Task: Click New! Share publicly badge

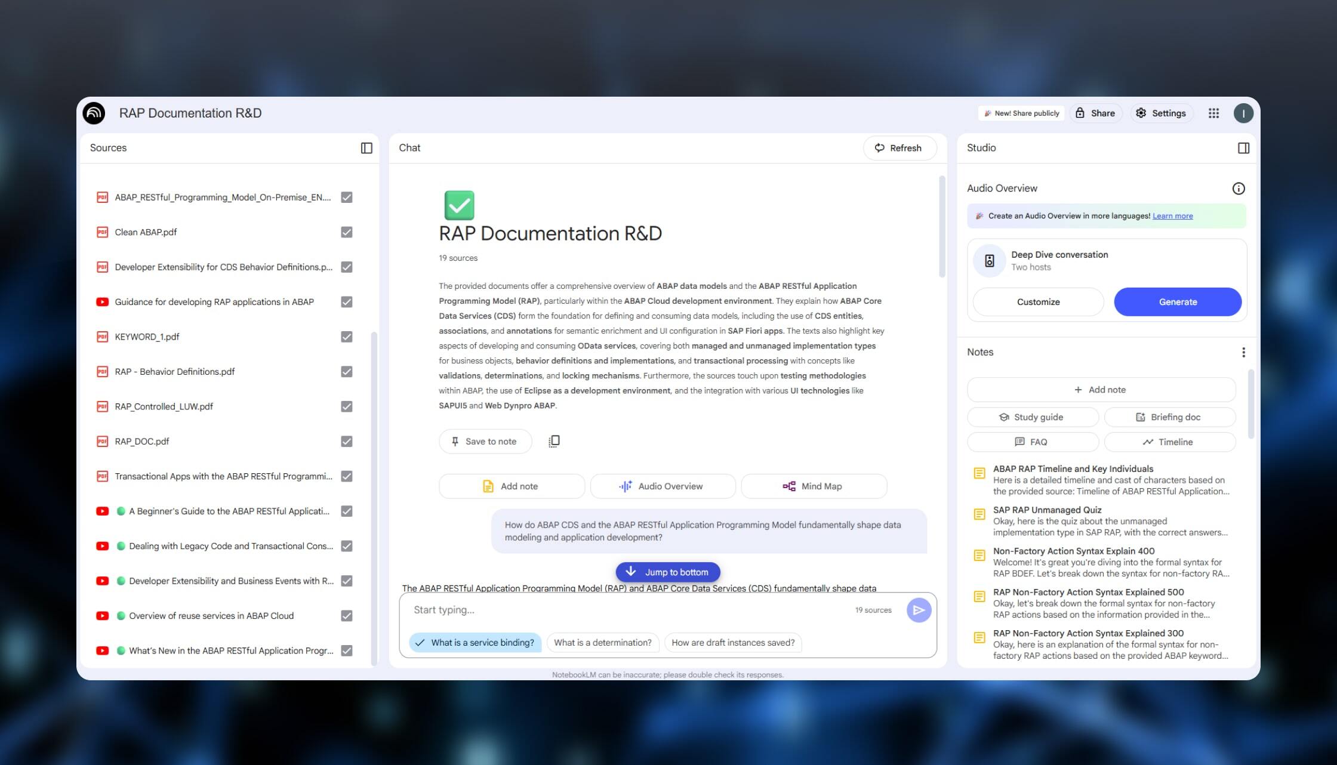Action: point(1021,113)
